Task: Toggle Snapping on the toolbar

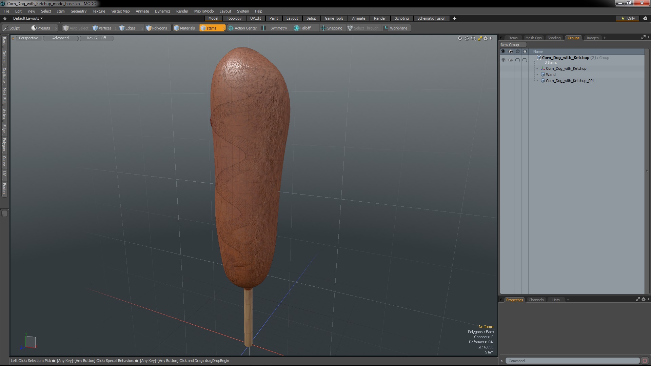Action: pos(331,28)
